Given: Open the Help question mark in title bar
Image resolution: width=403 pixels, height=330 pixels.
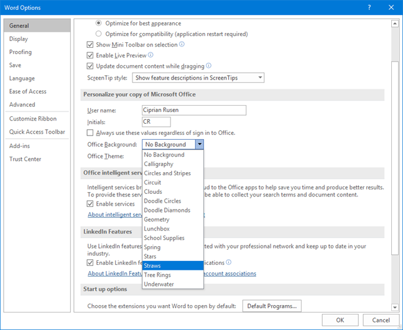Looking at the screenshot, I should (x=369, y=7).
